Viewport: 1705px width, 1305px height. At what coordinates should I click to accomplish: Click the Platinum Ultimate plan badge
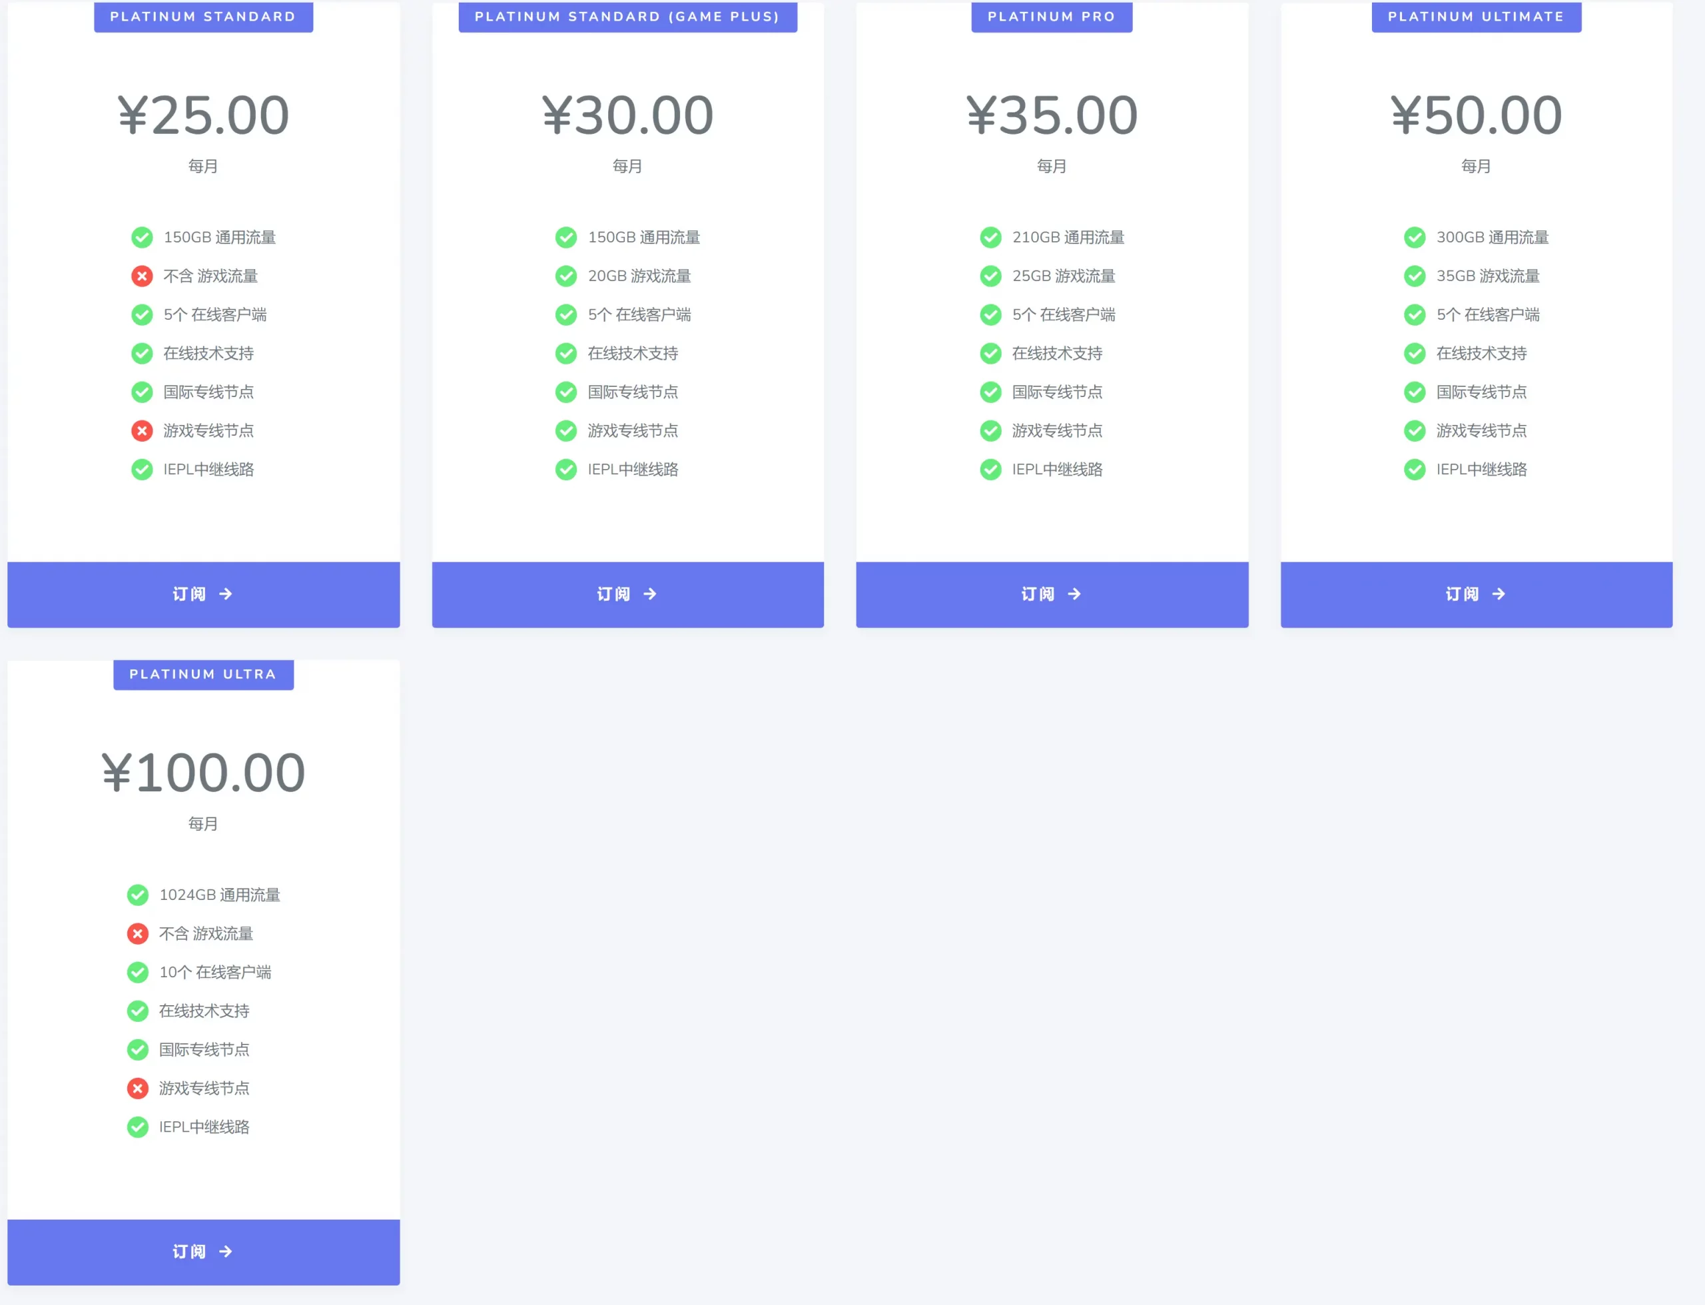coord(1476,16)
